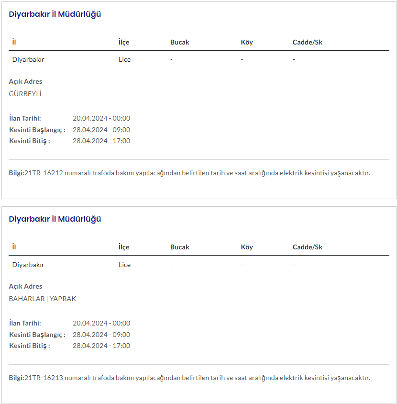Viewport: 397px width, 404px height.
Task: Open Diyarbakır İl Müdürlüğü heading above BAHARLAR notice
Action: click(x=55, y=219)
